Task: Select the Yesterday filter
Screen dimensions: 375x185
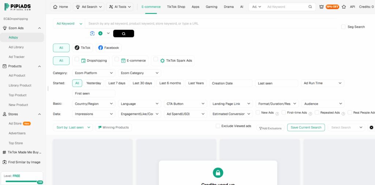Action: pyautogui.click(x=94, y=83)
